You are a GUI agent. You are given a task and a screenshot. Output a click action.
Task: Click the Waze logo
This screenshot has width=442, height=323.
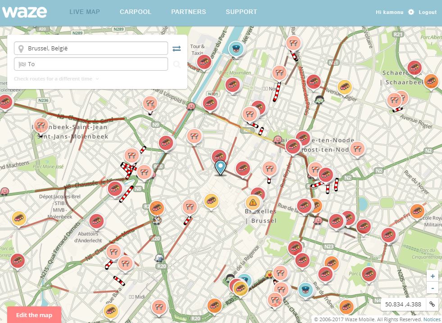[24, 12]
